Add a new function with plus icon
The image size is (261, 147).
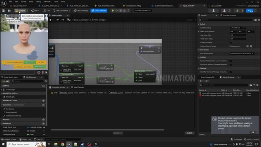pyautogui.click(x=44, y=105)
